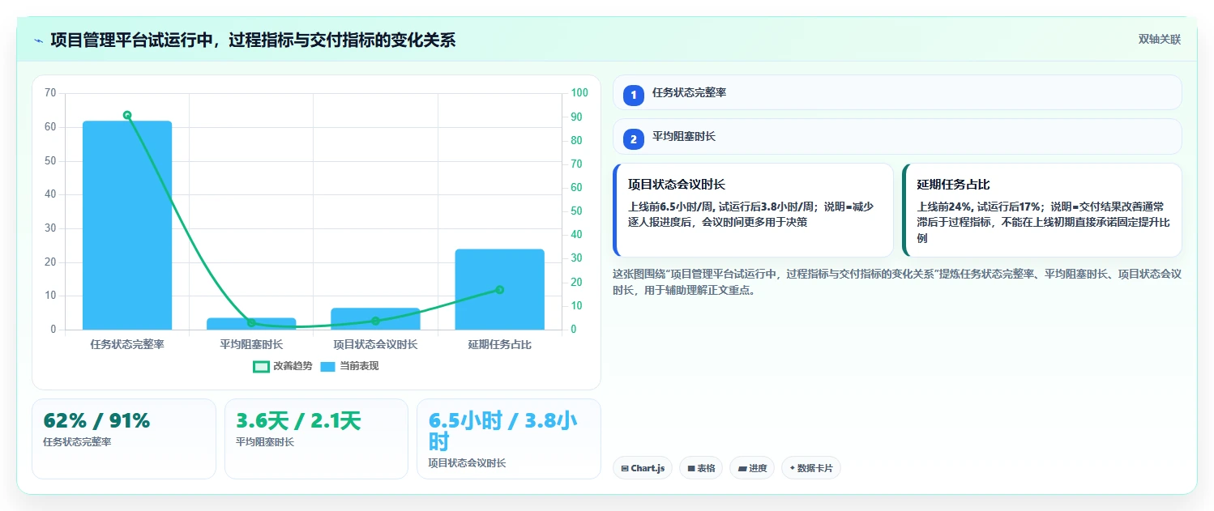Image resolution: width=1214 pixels, height=511 pixels.
Task: Click the trend line point above 延期任务占比
Action: point(499,290)
